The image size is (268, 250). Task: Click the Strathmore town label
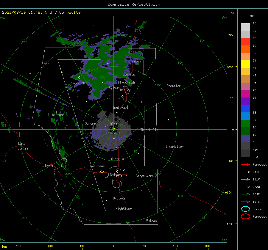tap(145, 176)
